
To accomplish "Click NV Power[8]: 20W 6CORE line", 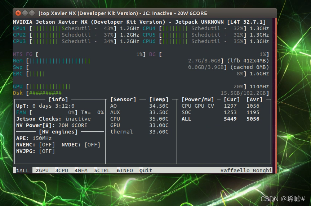I will coord(52,125).
